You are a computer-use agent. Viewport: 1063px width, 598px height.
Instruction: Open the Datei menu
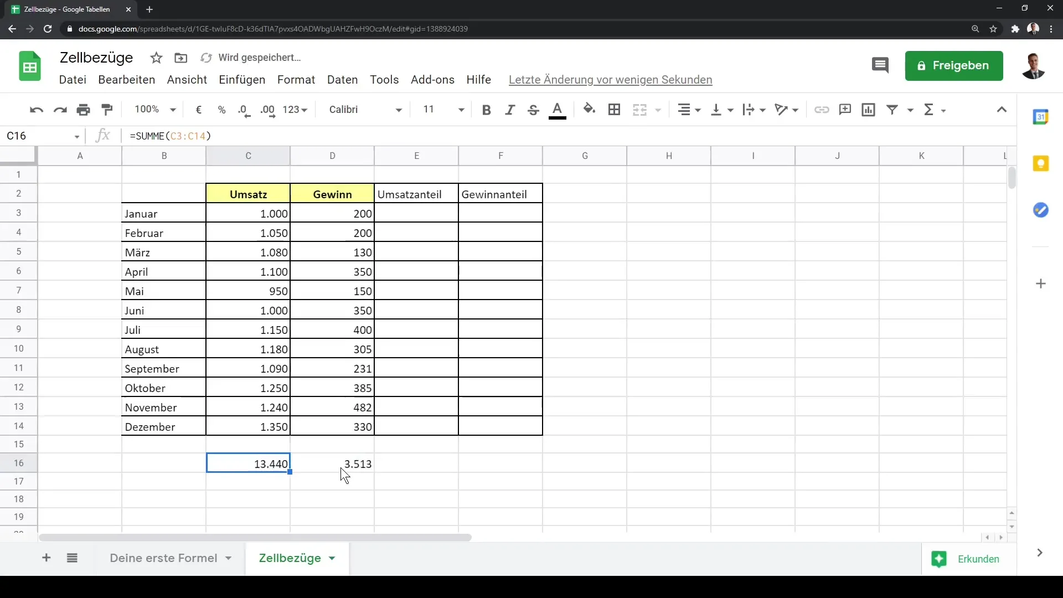73,80
